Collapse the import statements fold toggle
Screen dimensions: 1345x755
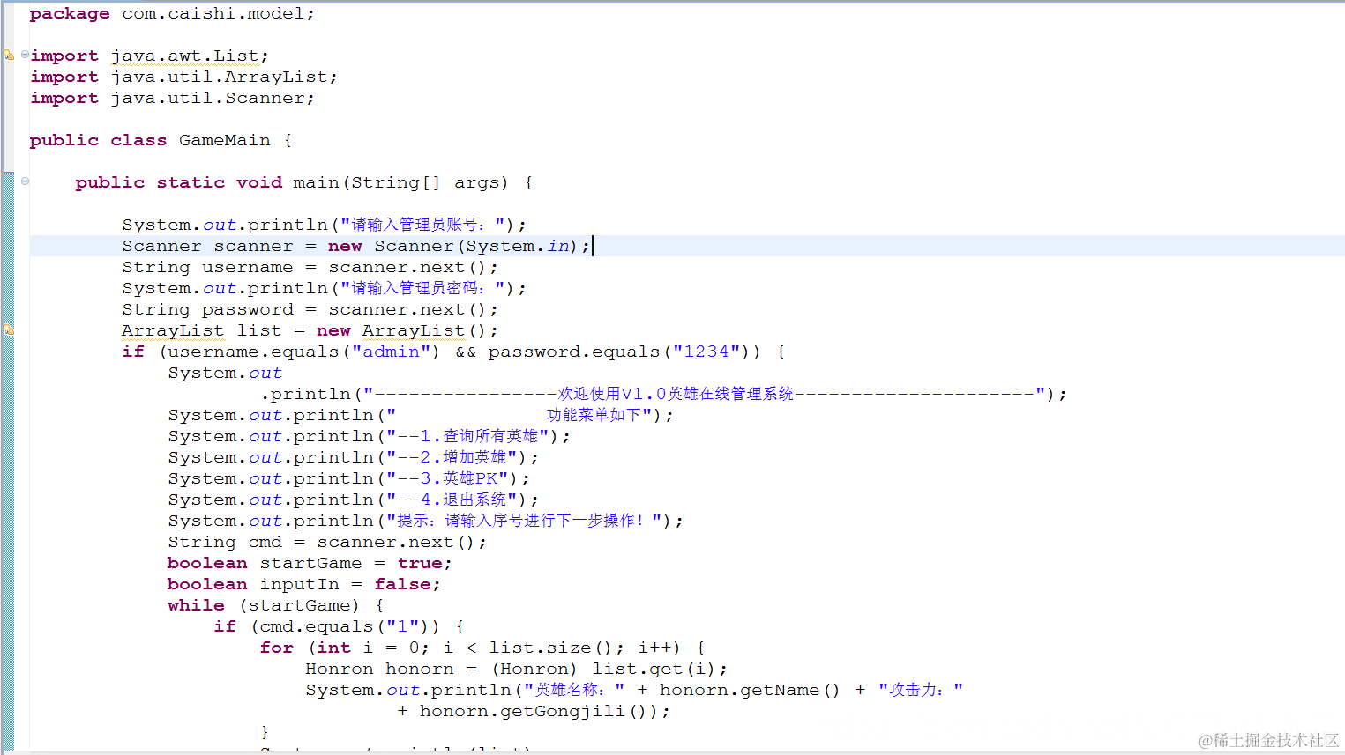point(25,55)
